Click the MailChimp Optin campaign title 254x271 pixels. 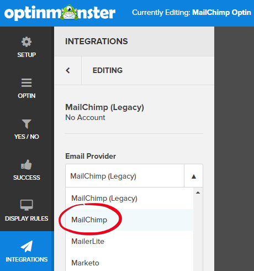221,13
